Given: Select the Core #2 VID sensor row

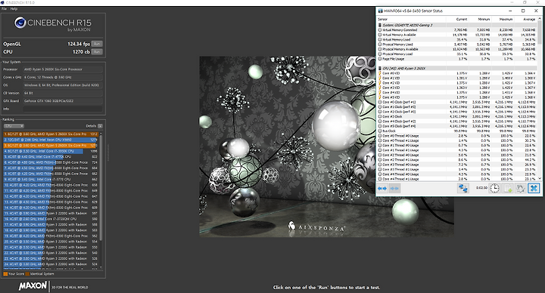Looking at the screenshot, I should tap(457, 83).
